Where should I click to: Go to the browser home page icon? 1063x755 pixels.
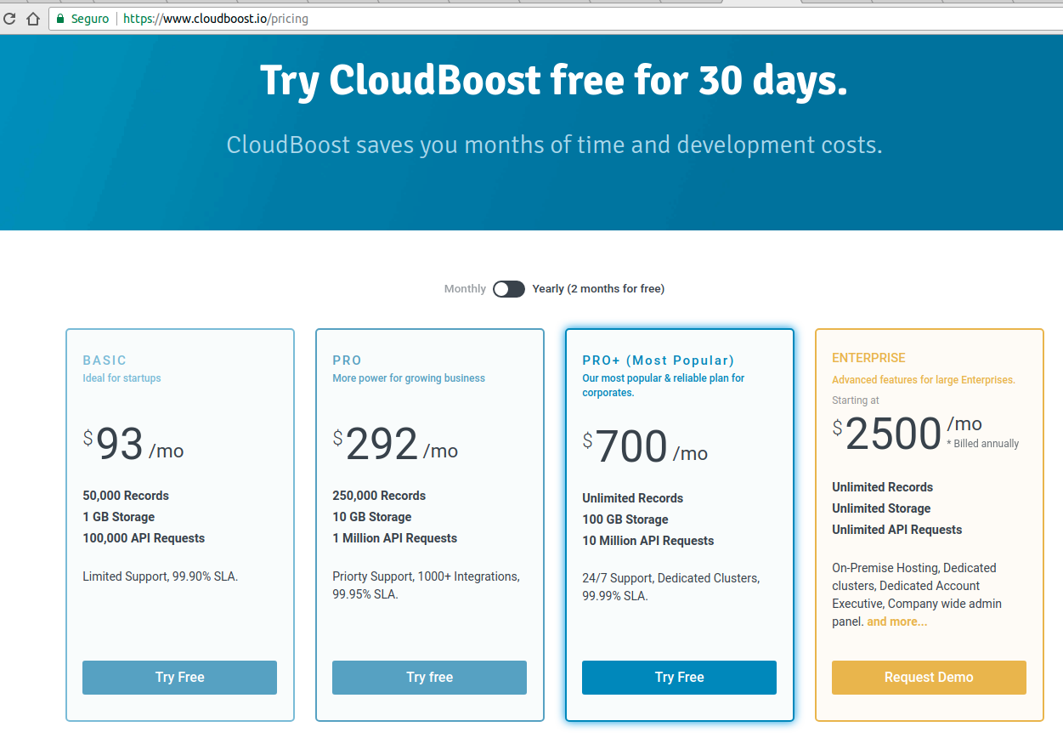(33, 18)
